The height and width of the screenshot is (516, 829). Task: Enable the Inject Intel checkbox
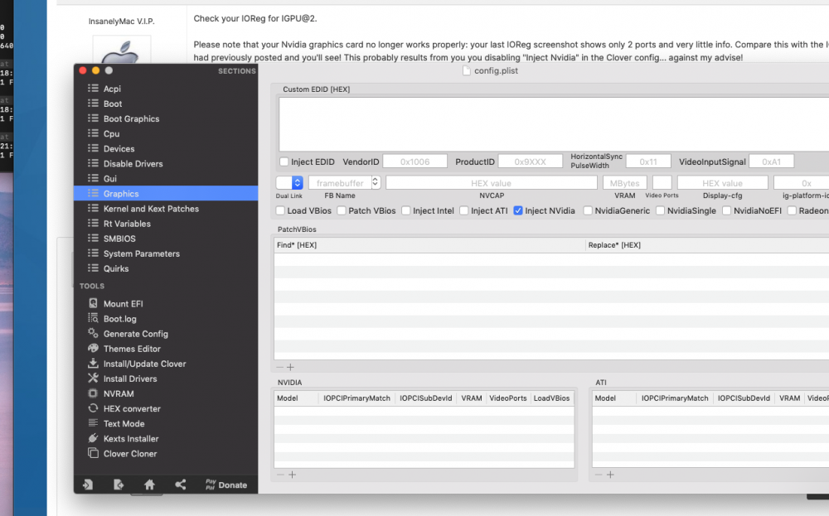(x=406, y=210)
